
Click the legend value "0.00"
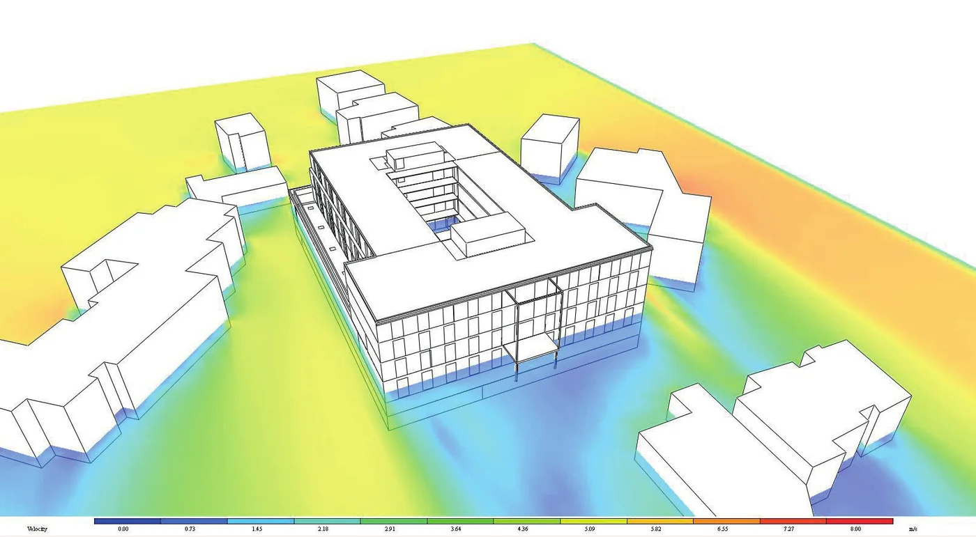[123, 529]
